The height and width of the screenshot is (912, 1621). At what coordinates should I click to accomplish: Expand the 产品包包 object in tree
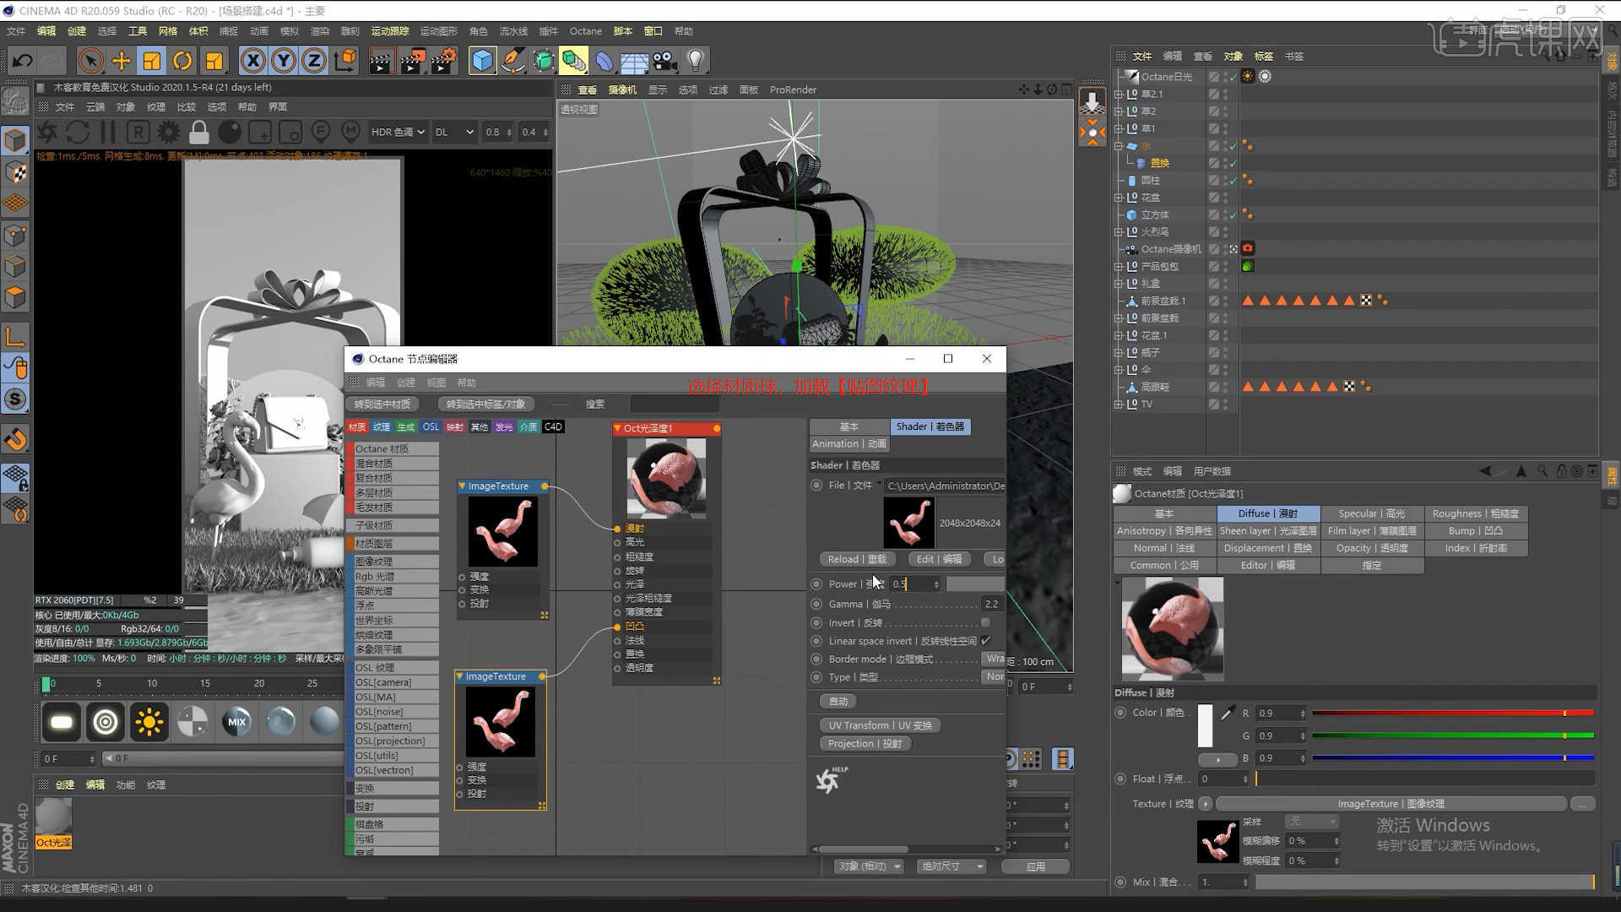(x=1119, y=267)
